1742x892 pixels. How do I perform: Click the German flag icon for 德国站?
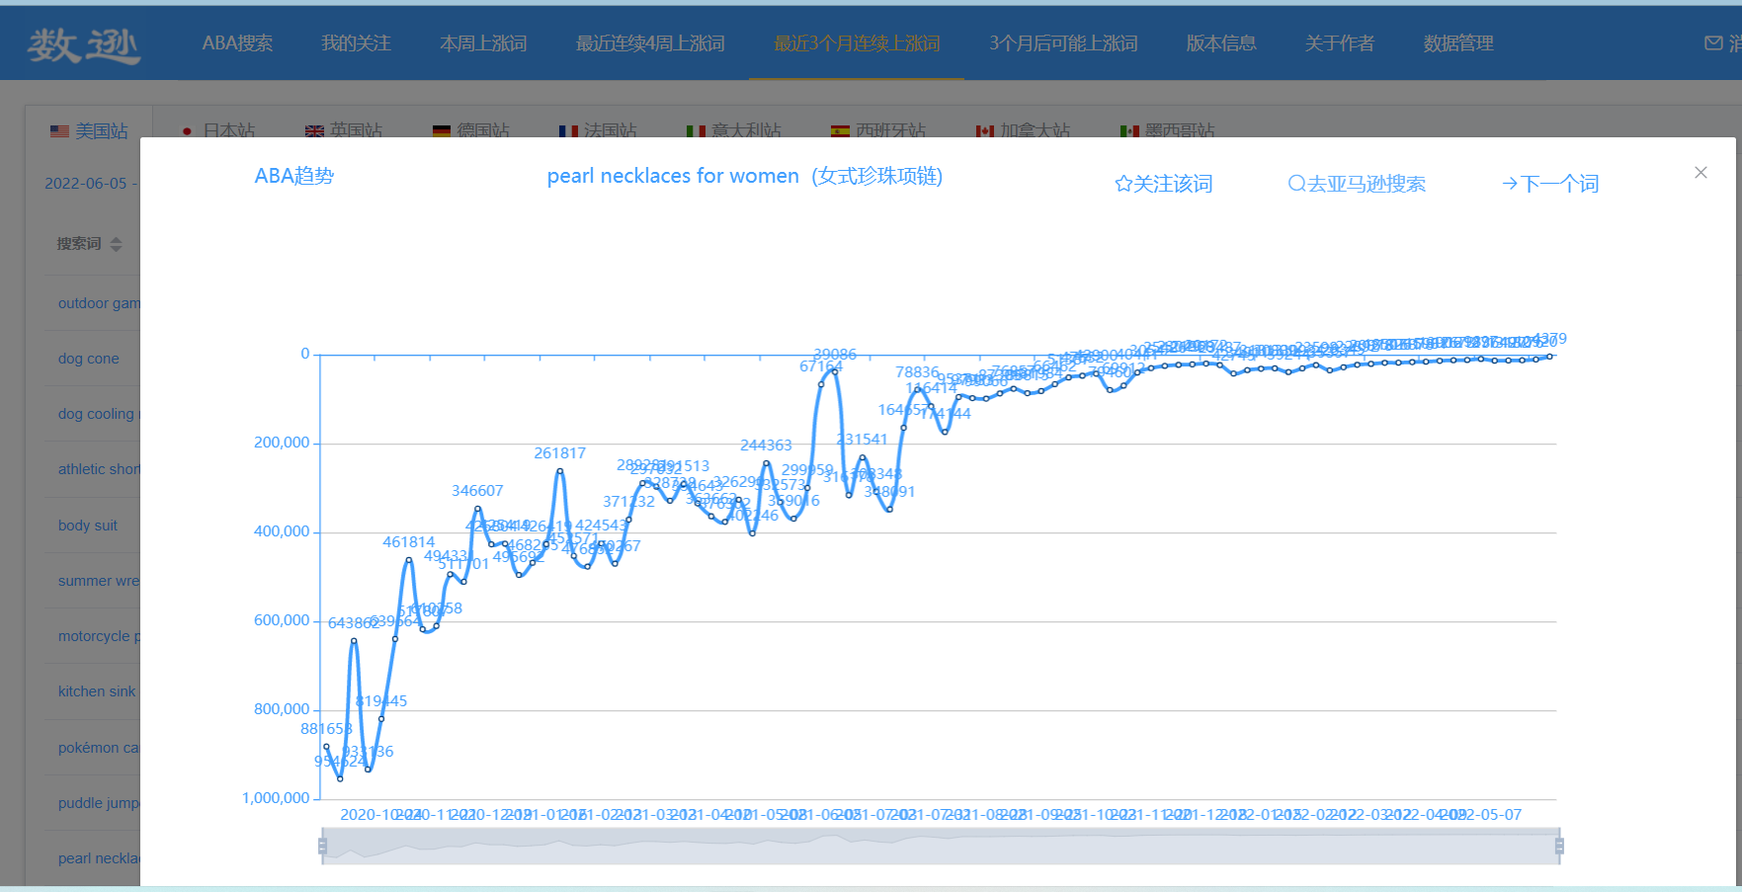coord(442,131)
